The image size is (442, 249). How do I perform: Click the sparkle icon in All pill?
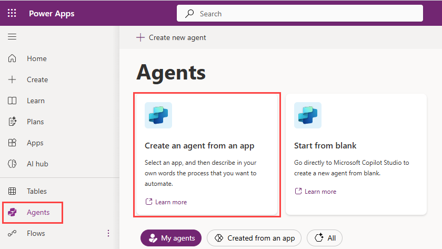click(319, 238)
